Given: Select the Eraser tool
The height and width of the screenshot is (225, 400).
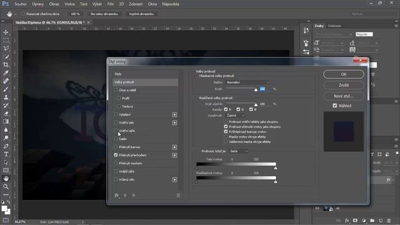Looking at the screenshot, I should pyautogui.click(x=6, y=114).
